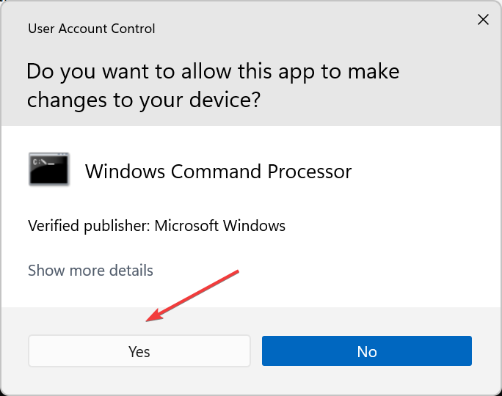Click the Microsoft Windows publisher name

tap(219, 226)
